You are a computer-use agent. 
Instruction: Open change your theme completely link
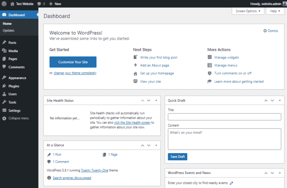click(x=75, y=73)
